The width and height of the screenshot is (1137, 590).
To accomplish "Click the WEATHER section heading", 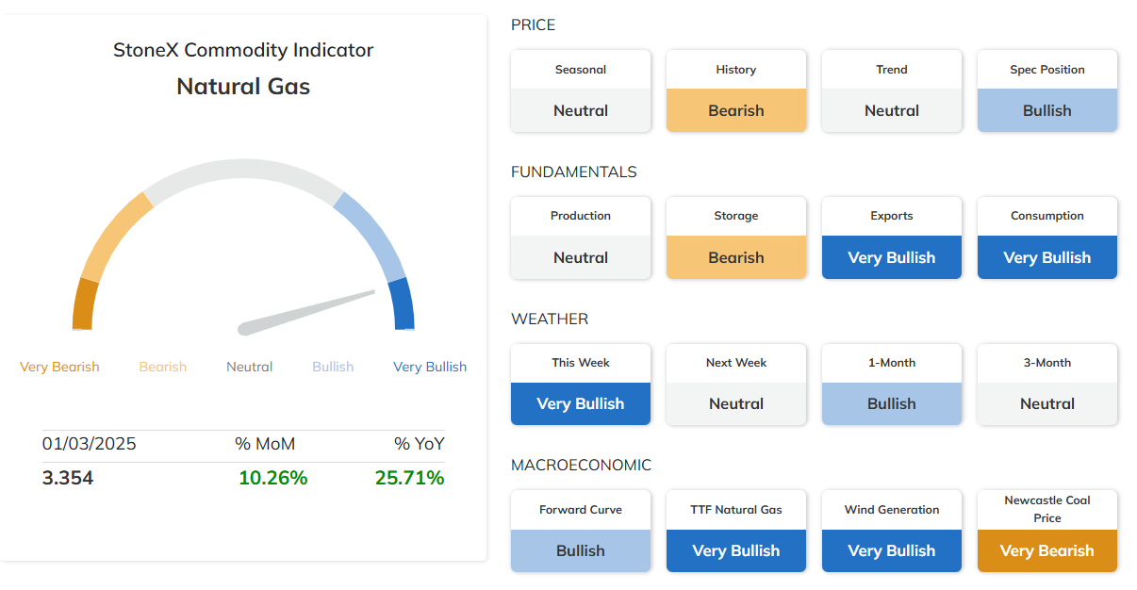I will click(550, 320).
